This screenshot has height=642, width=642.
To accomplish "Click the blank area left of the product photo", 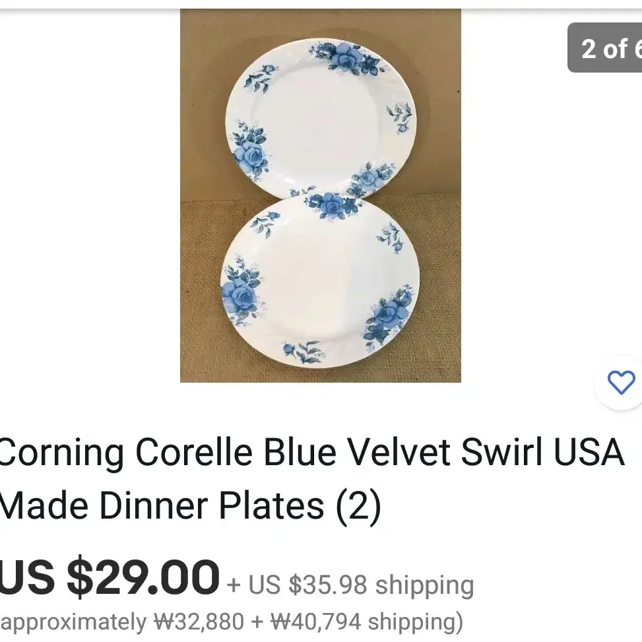I will pyautogui.click(x=90, y=196).
